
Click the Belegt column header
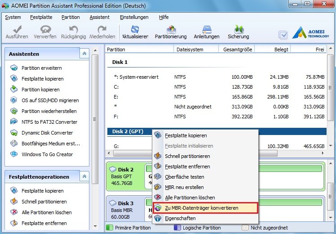(272, 49)
